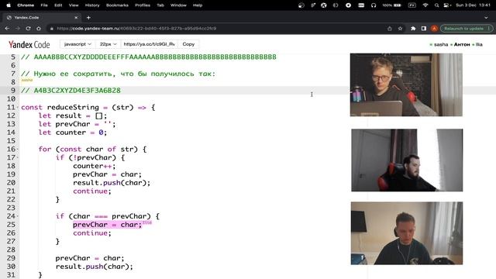Open the Extensions puzzle icon
The image size is (496, 279).
tap(413, 29)
